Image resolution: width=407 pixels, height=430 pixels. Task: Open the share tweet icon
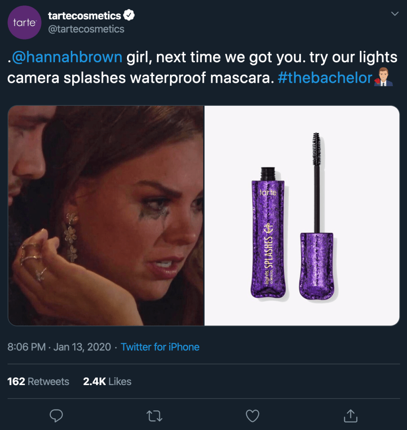tap(350, 415)
